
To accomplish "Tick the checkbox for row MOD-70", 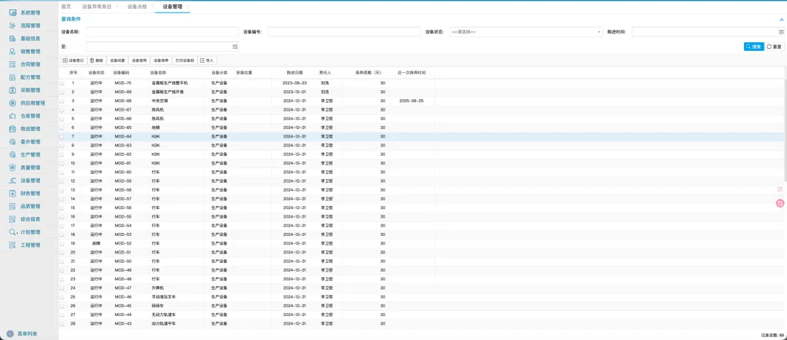I will [x=62, y=83].
